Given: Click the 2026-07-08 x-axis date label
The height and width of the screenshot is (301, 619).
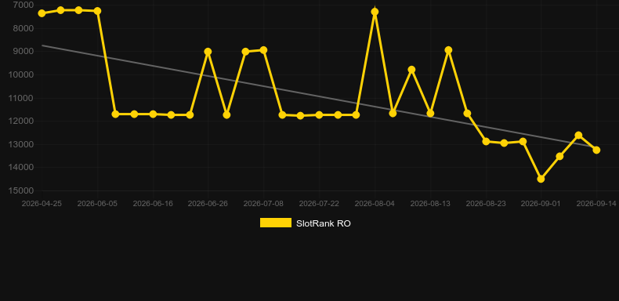Looking at the screenshot, I should [x=263, y=204].
